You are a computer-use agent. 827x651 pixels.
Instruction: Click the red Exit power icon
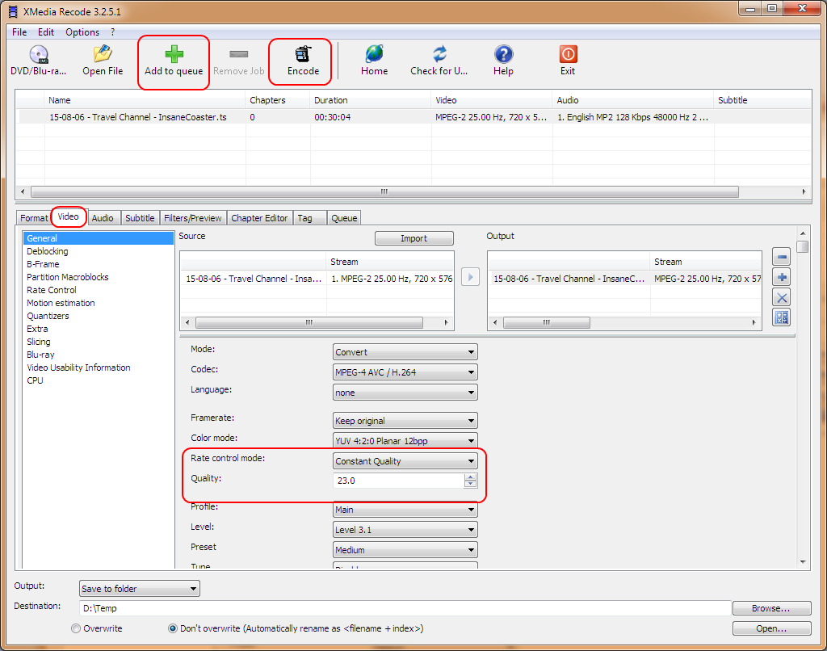pos(568,54)
